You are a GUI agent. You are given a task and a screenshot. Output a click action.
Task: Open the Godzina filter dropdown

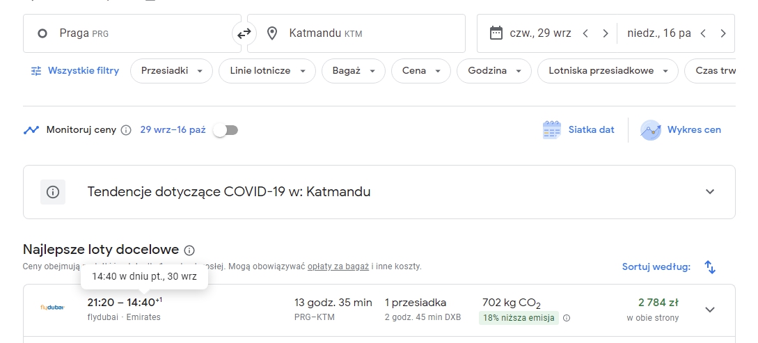(x=494, y=71)
